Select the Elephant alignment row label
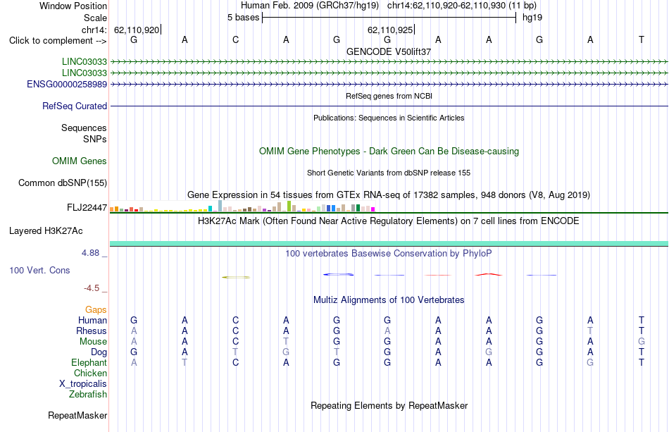Image resolution: width=669 pixels, height=432 pixels. click(x=89, y=362)
